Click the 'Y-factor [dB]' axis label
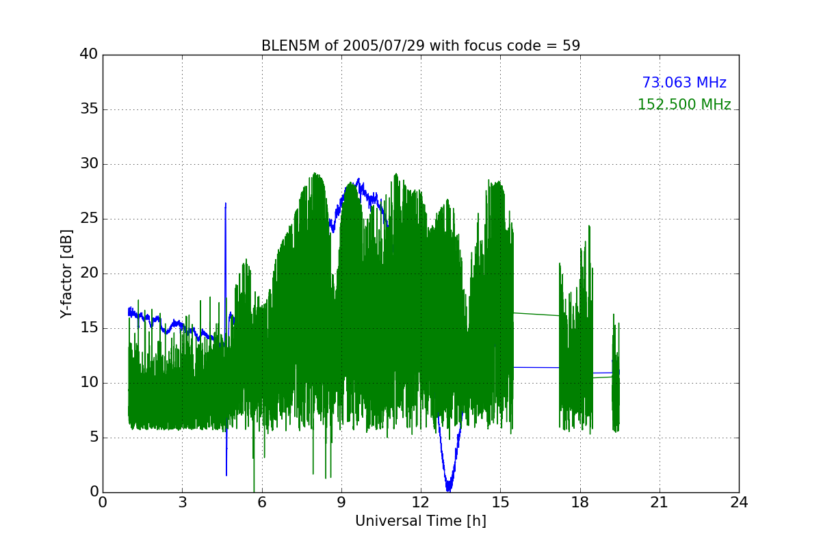 [66, 273]
